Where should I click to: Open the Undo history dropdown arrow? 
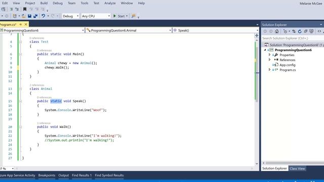pyautogui.click(x=48, y=16)
